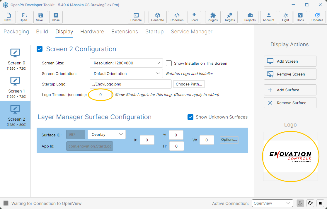This screenshot has width=327, height=209.
Task: Open the Projects toolbar item
Action: [250, 17]
